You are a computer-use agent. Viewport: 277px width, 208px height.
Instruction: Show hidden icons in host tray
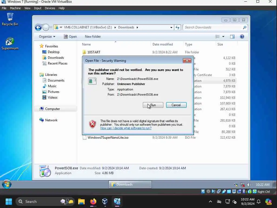tap(210, 201)
